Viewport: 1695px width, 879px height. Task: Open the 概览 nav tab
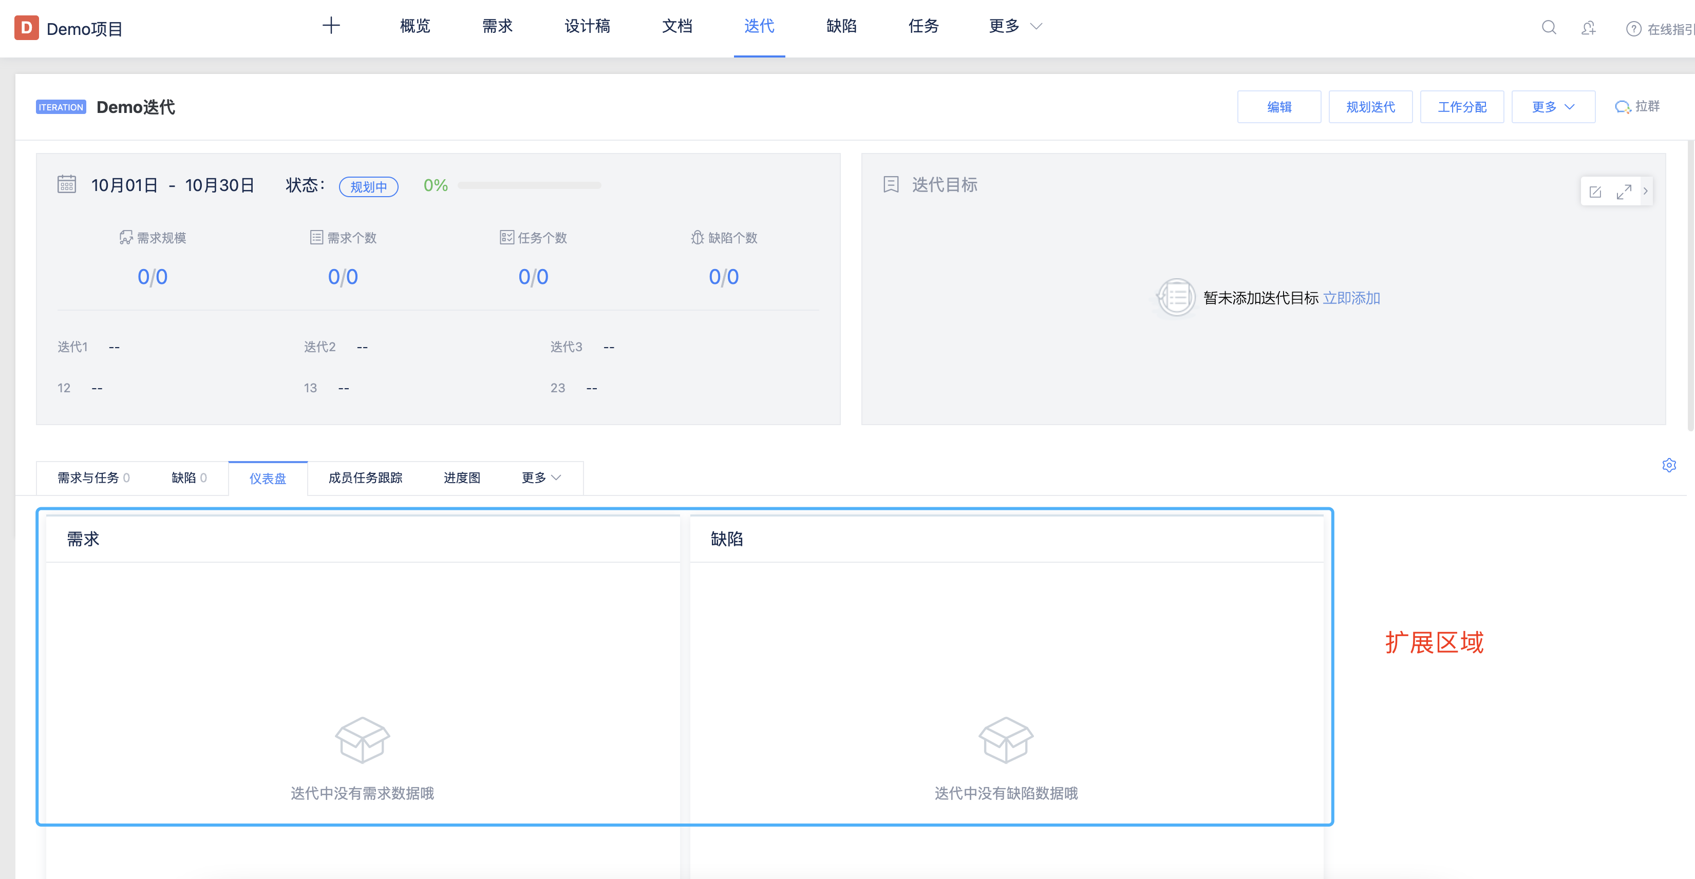(415, 26)
